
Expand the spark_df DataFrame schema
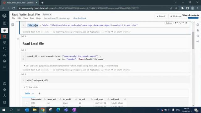coord(24,66)
